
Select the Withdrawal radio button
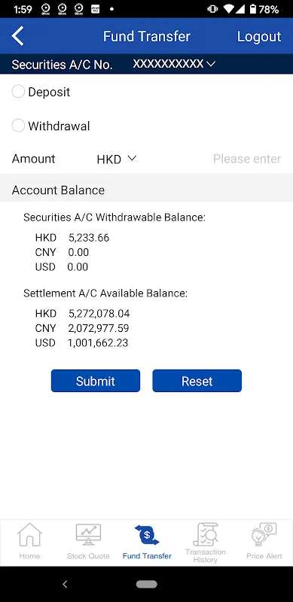coord(18,126)
